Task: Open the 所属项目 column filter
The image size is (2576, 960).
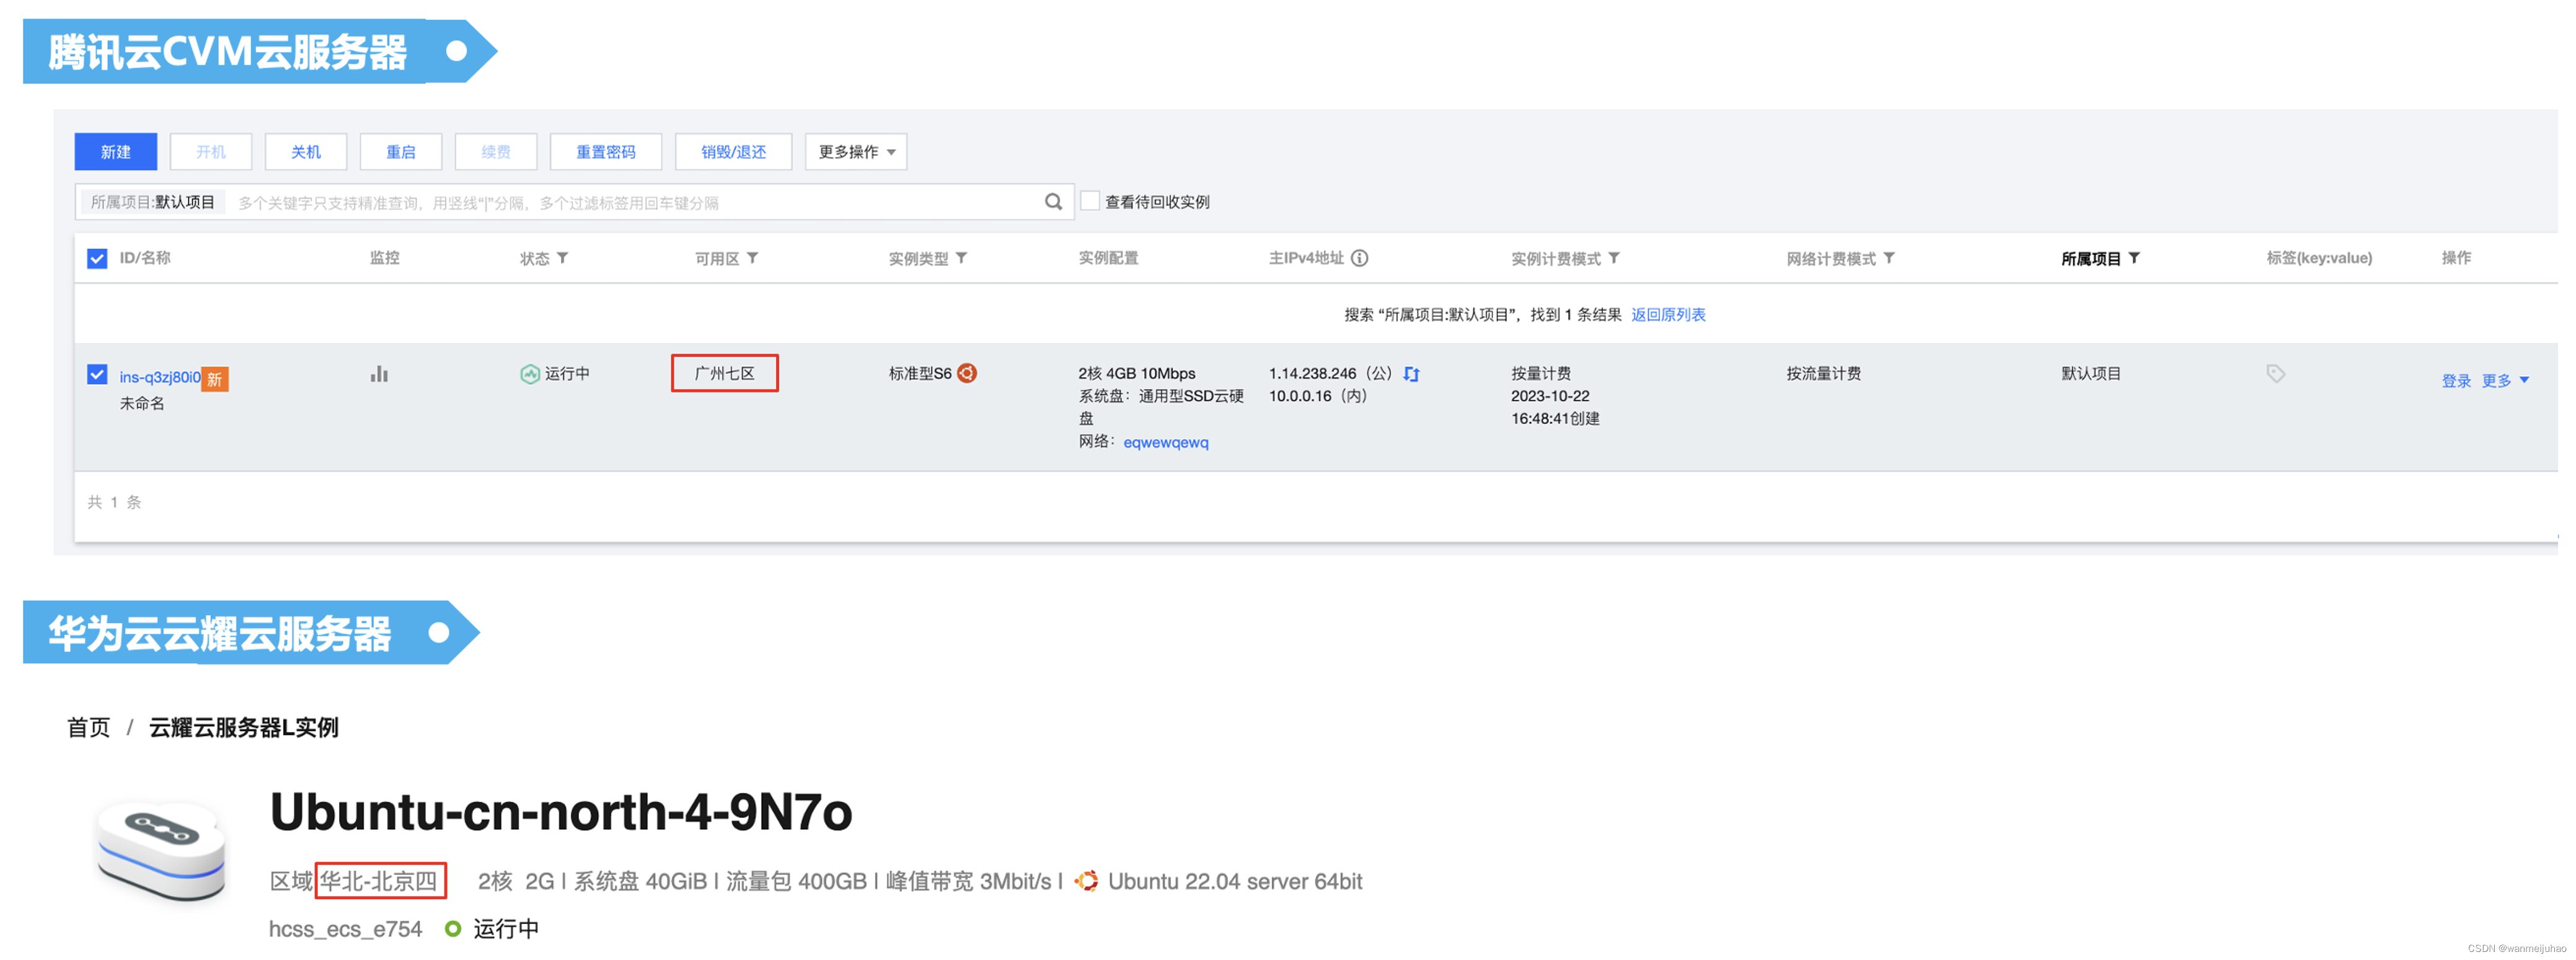Action: [2134, 258]
